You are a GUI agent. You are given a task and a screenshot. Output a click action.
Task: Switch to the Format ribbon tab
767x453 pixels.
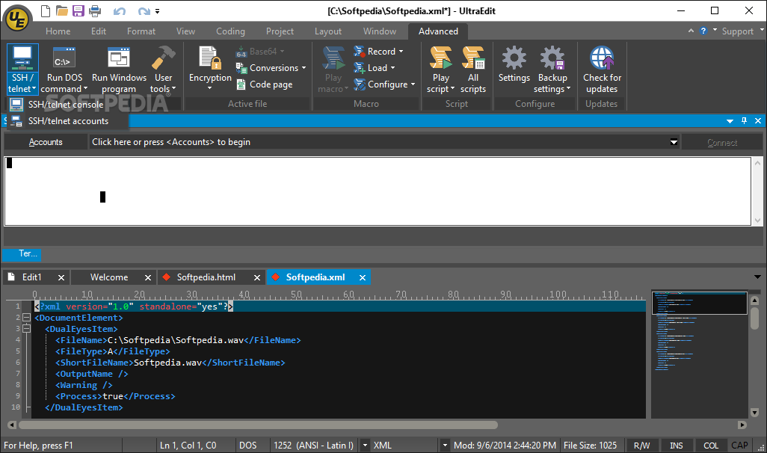pyautogui.click(x=141, y=31)
